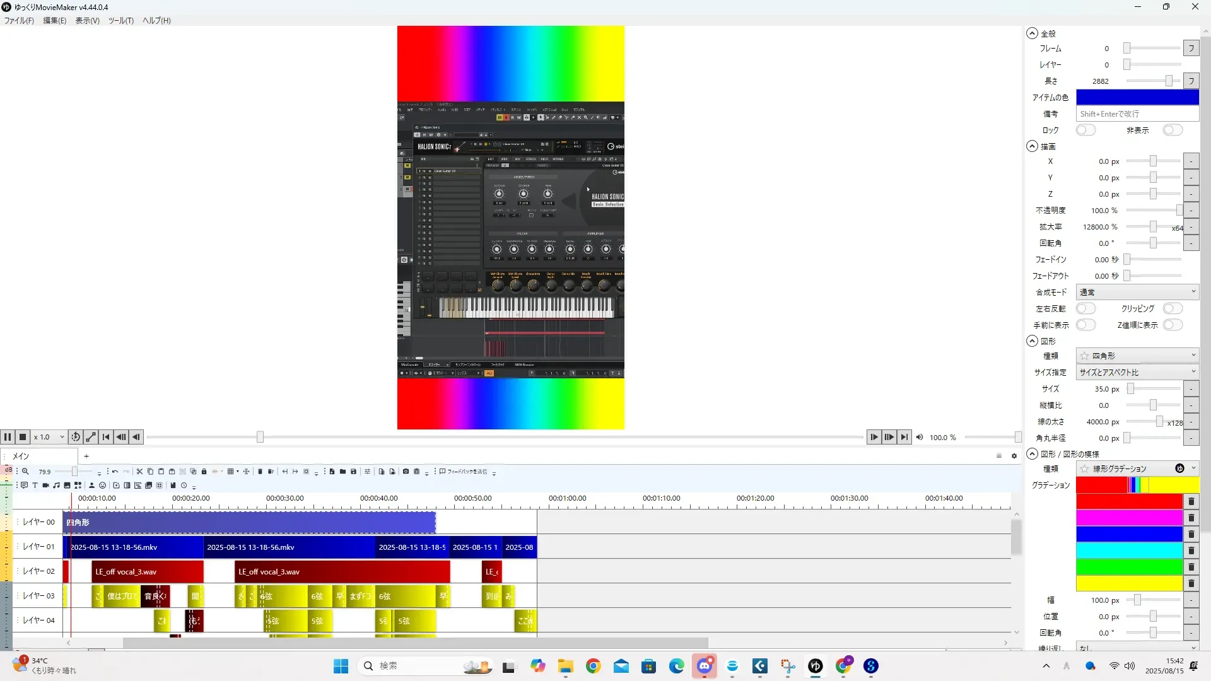Click the undo arrow in timeline toolbar

tap(115, 472)
